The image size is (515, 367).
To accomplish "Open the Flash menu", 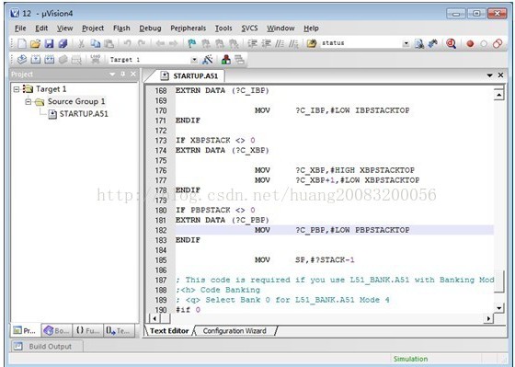I will point(121,29).
